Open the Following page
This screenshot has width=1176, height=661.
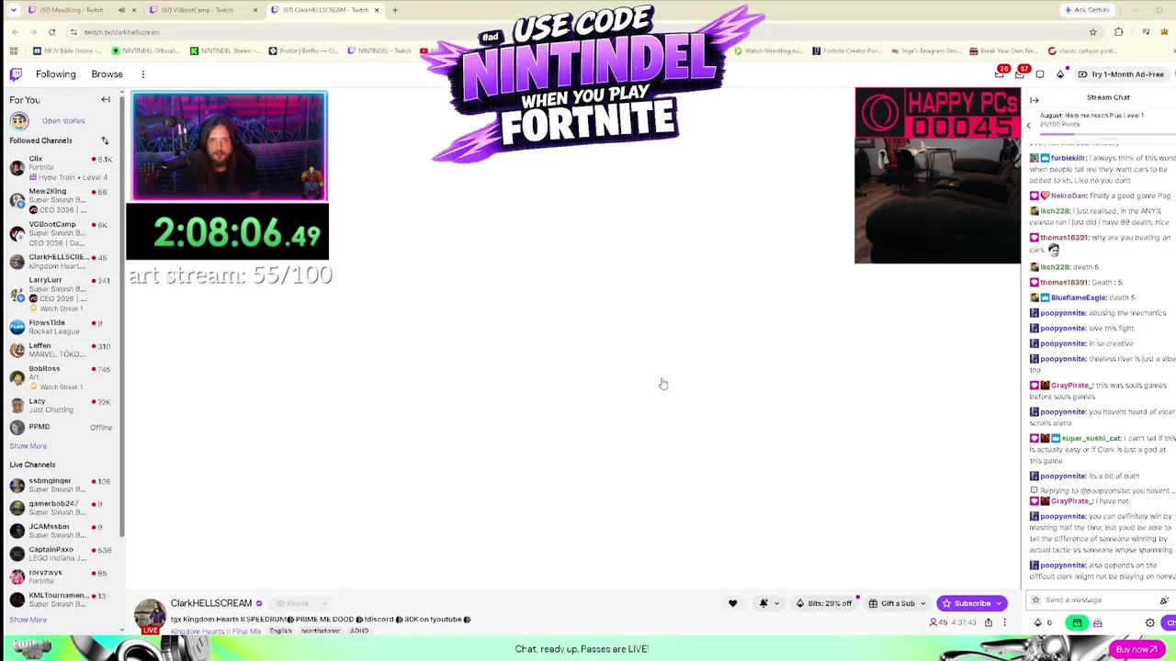(56, 74)
